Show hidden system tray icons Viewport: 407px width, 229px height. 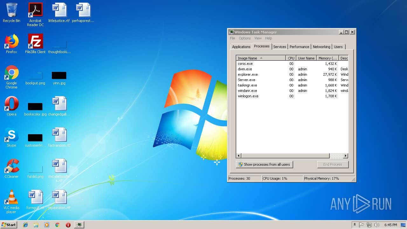(355, 225)
